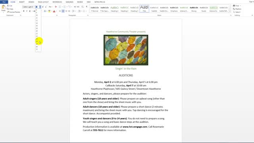Viewport: 254px width, 143px height.
Task: Justify the paragraph text
Action: point(69,11)
